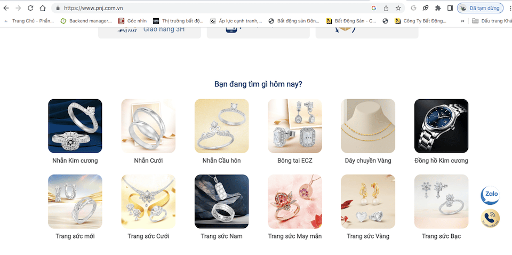Click the browser forward arrow

tap(18, 8)
